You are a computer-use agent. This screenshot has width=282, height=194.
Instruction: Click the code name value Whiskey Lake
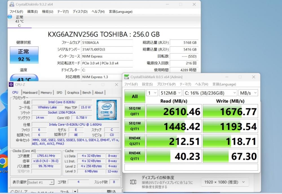[47, 107]
